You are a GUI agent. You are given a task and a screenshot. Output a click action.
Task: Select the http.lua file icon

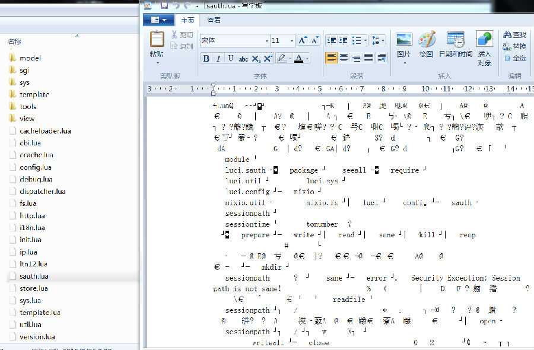point(12,215)
